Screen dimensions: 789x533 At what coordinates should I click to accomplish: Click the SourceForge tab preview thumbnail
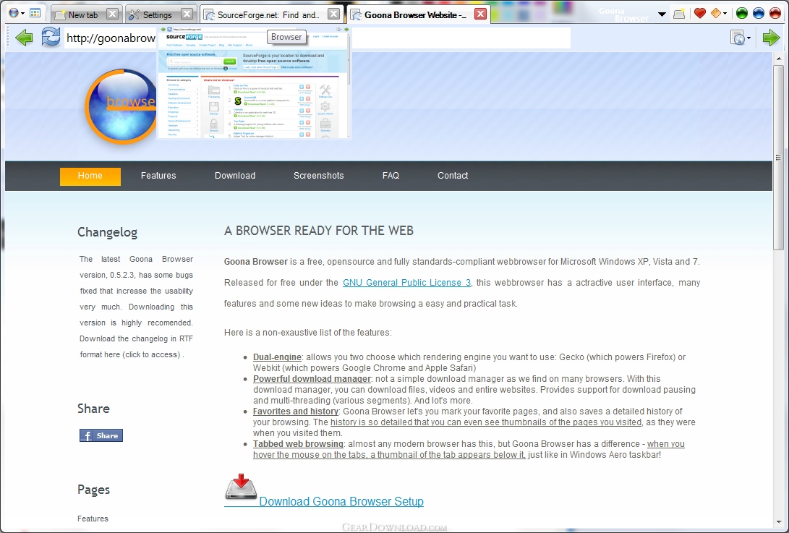(x=254, y=82)
